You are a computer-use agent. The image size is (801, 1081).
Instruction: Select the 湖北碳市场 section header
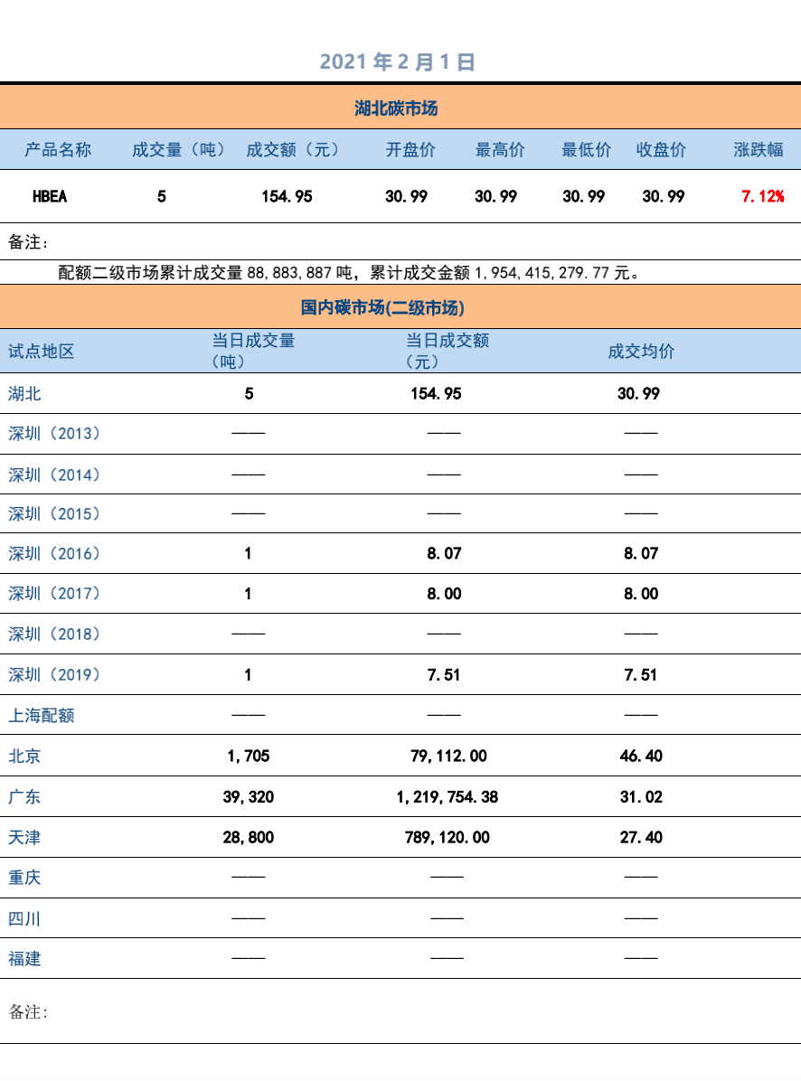400,108
